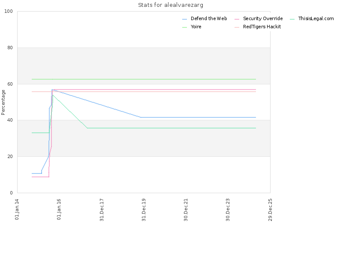Image resolution: width=343 pixels, height=257 pixels.
Task: Click the Percentage y-axis label
Action: (3, 102)
